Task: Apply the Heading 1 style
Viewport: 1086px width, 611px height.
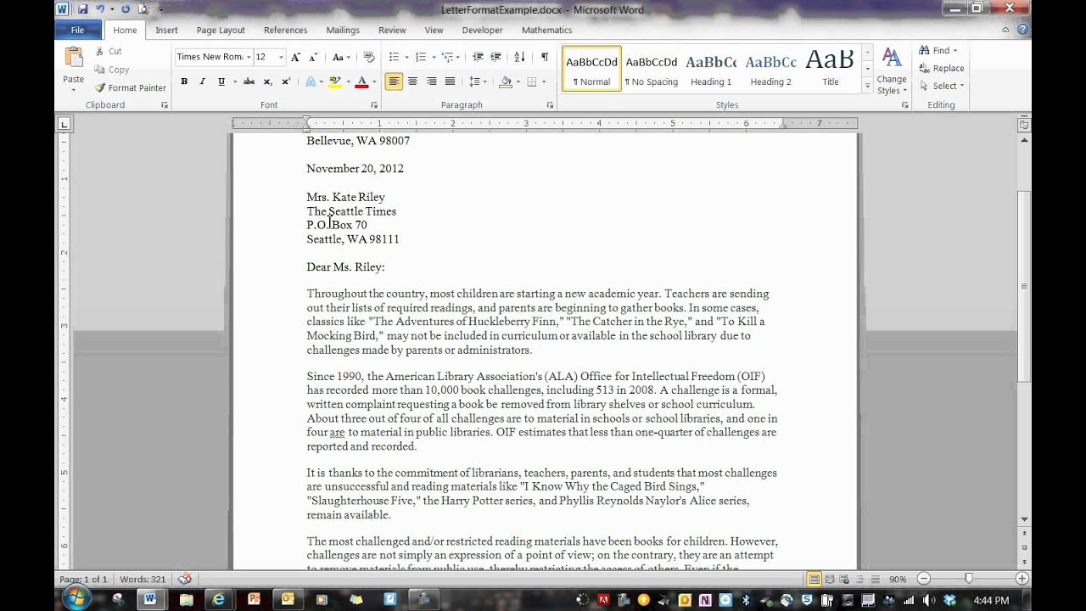Action: [x=711, y=68]
